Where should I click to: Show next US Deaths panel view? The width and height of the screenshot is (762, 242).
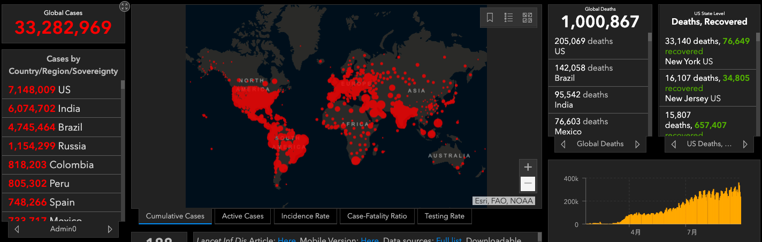coord(745,144)
